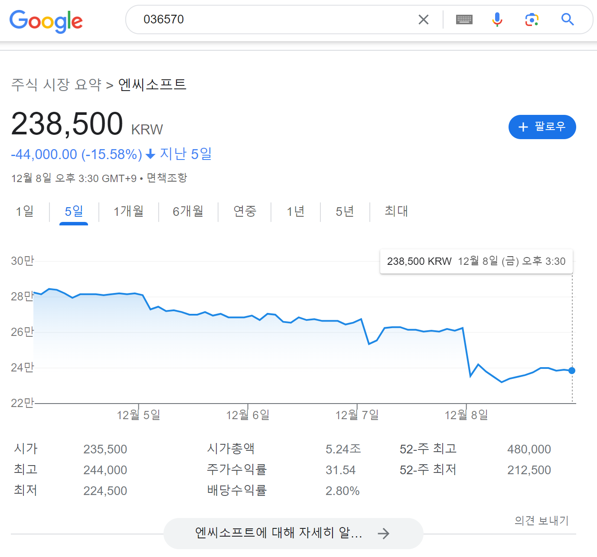Select the 5년 chart range
The image size is (597, 557).
(344, 212)
